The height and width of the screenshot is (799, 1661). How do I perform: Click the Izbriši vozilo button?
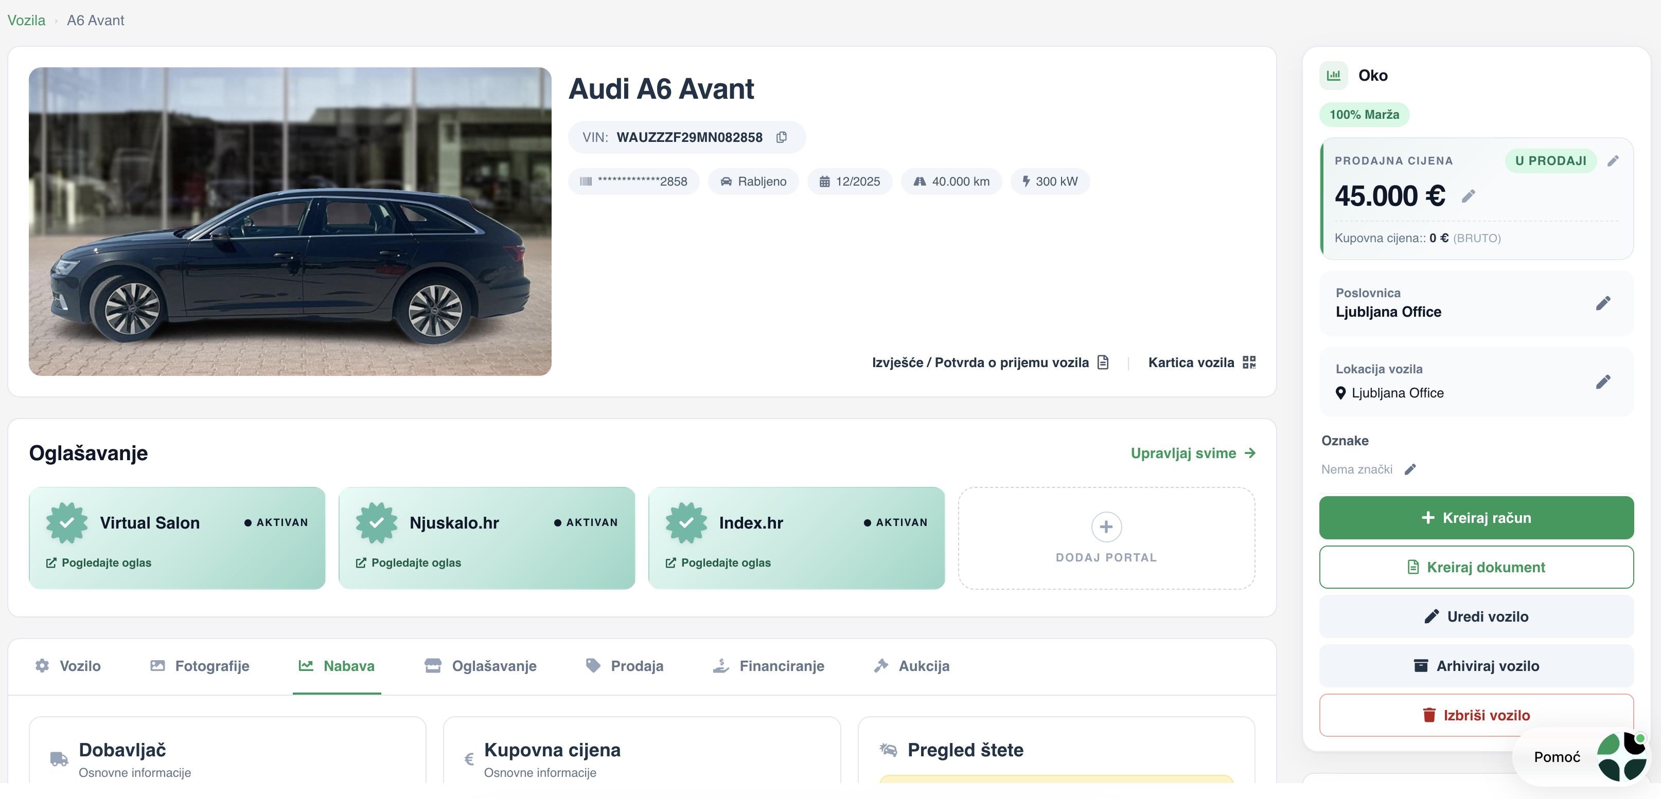[x=1477, y=715]
